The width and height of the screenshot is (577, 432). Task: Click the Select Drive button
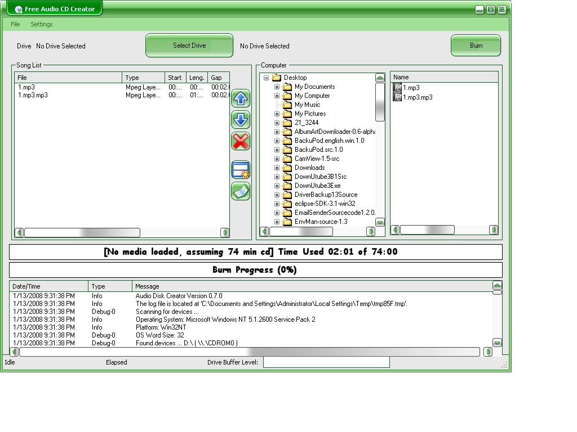[x=189, y=46]
